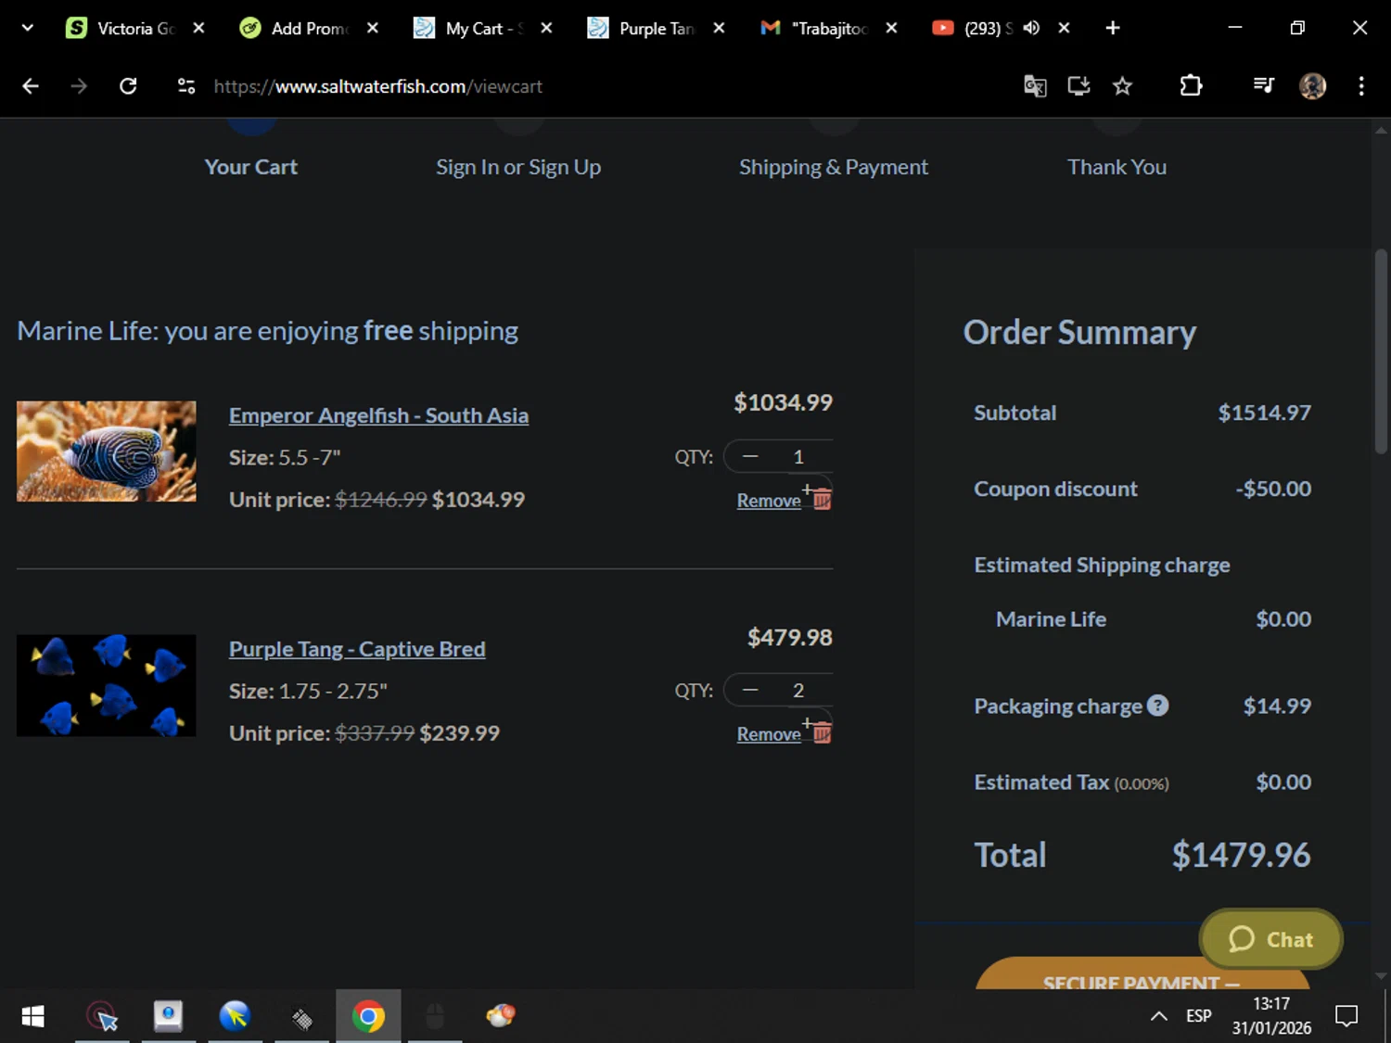
Task: Open site information icon in address bar
Action: 186,86
